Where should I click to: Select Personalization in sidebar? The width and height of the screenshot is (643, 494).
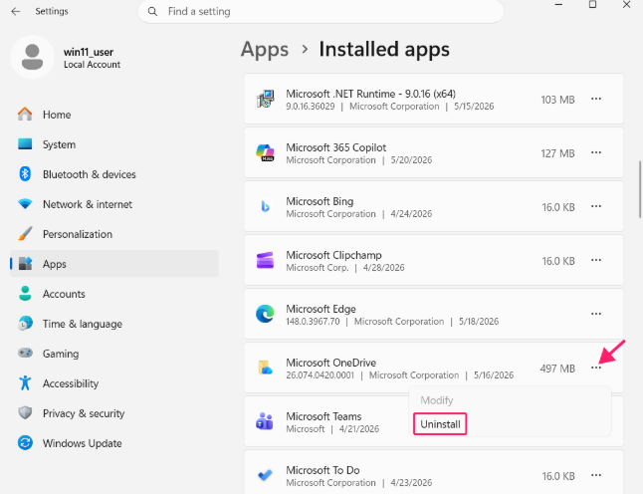[114, 234]
